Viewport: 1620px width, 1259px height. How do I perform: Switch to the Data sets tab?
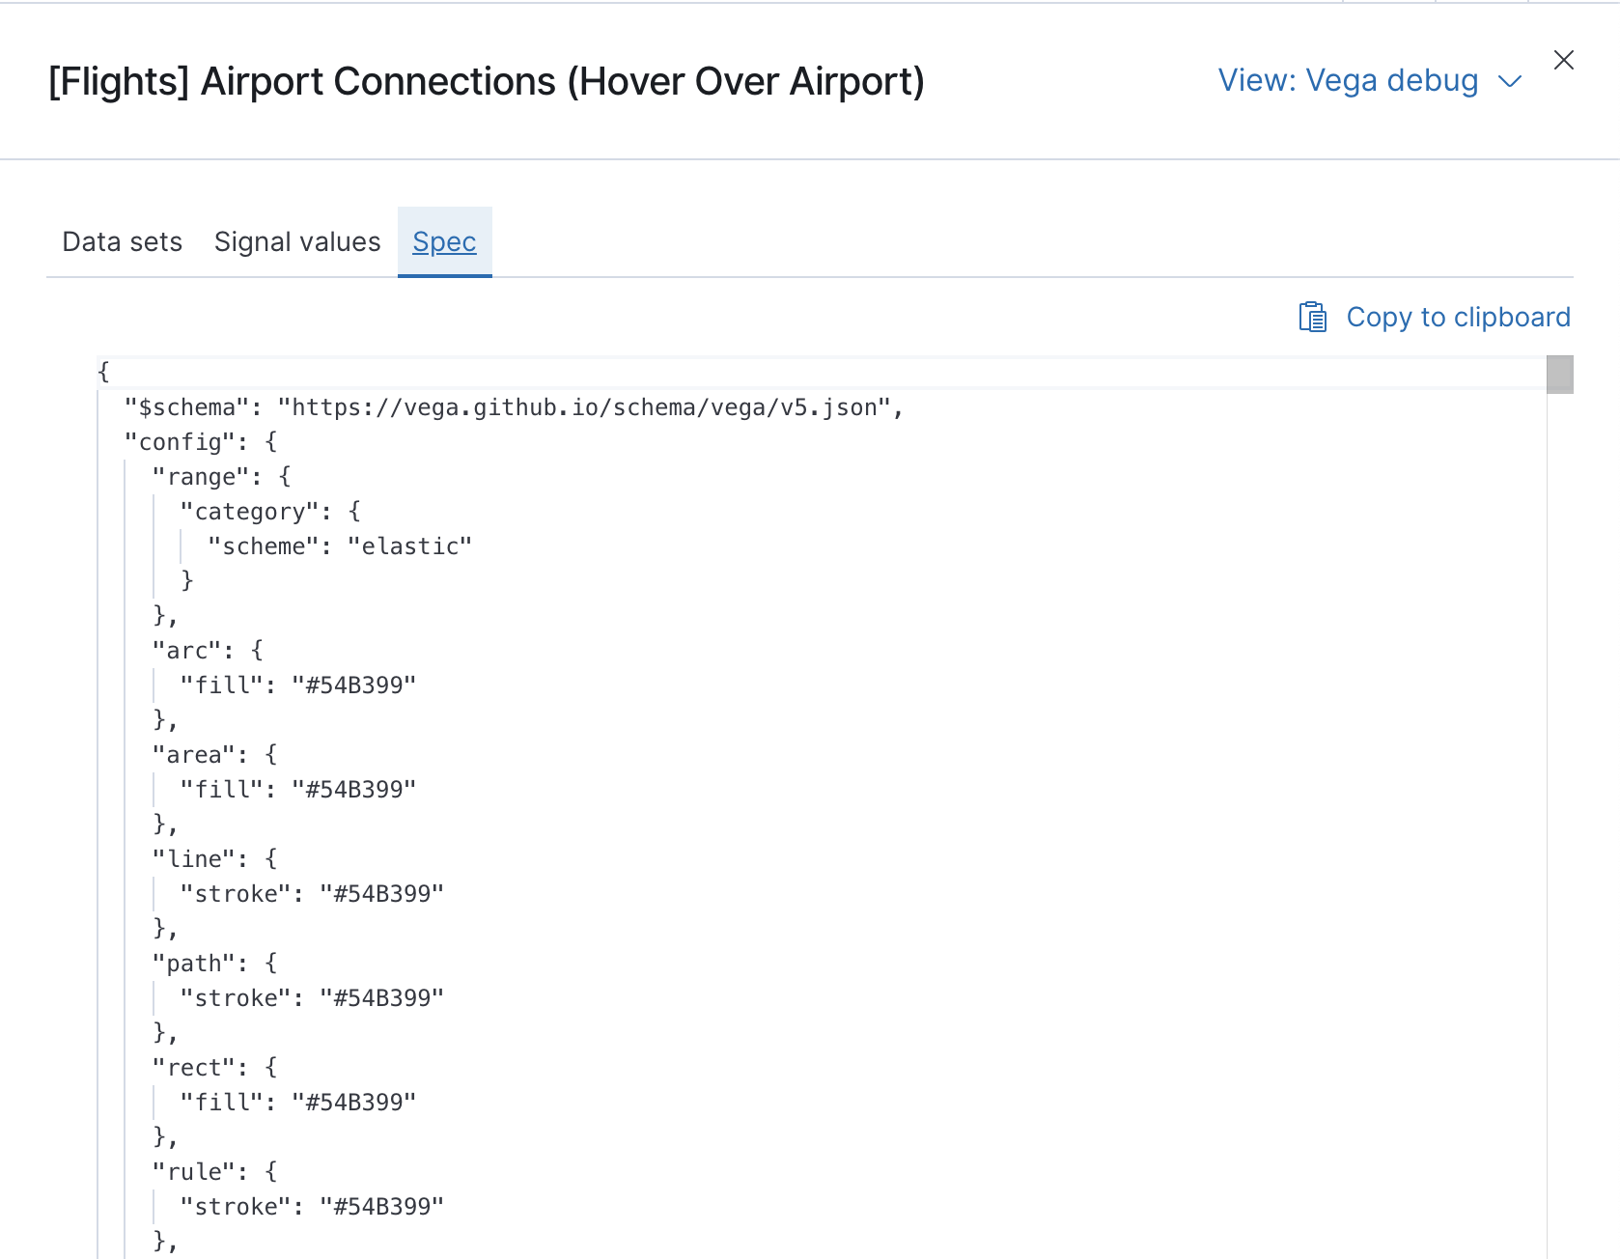pos(122,241)
